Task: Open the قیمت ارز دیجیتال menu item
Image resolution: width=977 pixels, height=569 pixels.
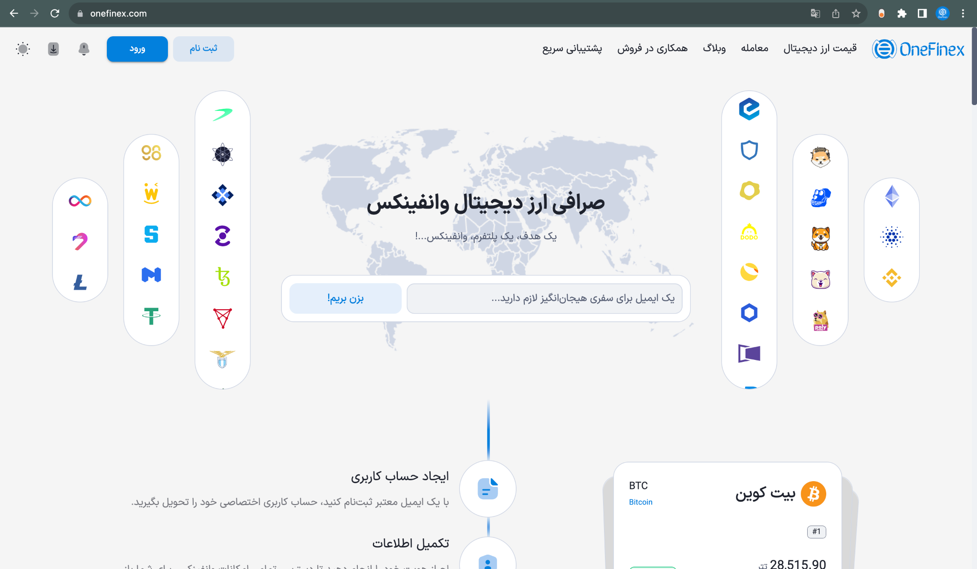Action: [820, 48]
